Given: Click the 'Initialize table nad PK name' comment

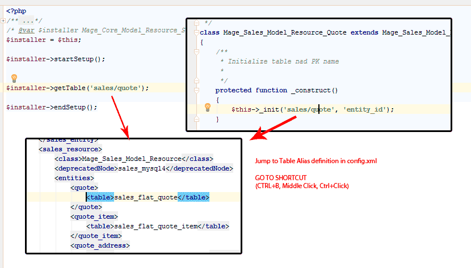Looking at the screenshot, I should (x=283, y=61).
